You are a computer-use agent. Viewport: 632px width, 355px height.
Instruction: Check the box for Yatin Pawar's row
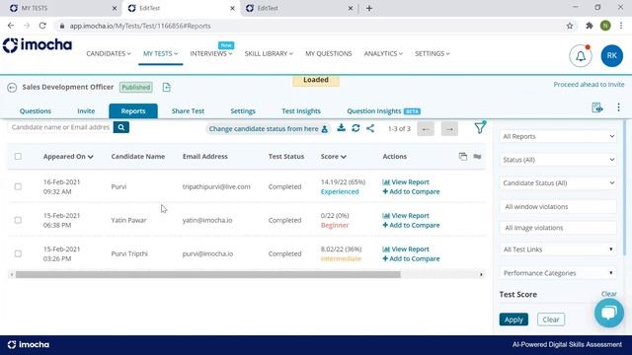pos(18,220)
